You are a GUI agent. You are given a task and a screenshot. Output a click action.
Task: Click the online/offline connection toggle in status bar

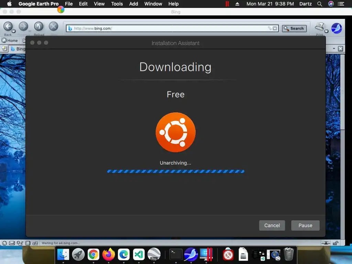pos(326,243)
